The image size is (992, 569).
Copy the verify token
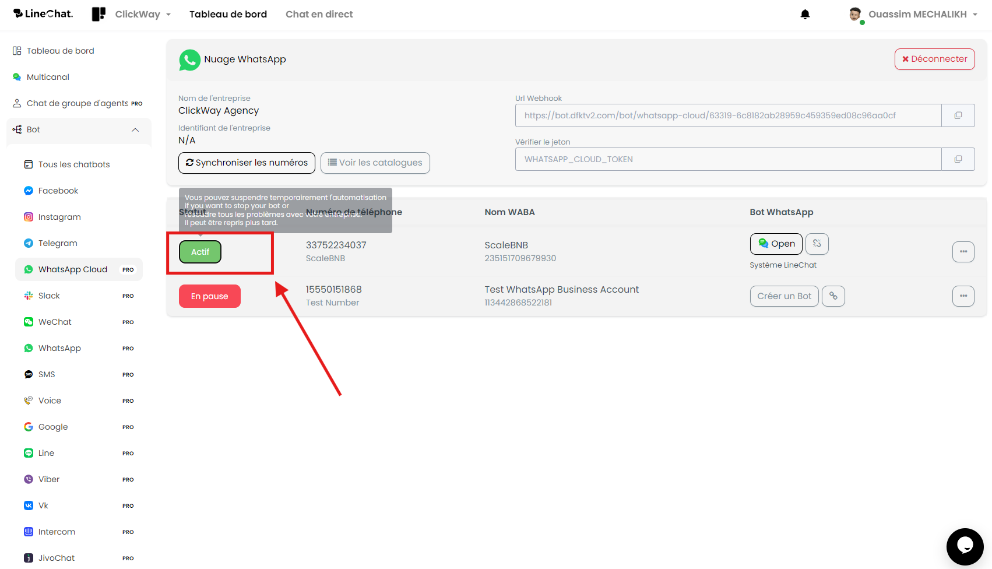[x=958, y=159]
